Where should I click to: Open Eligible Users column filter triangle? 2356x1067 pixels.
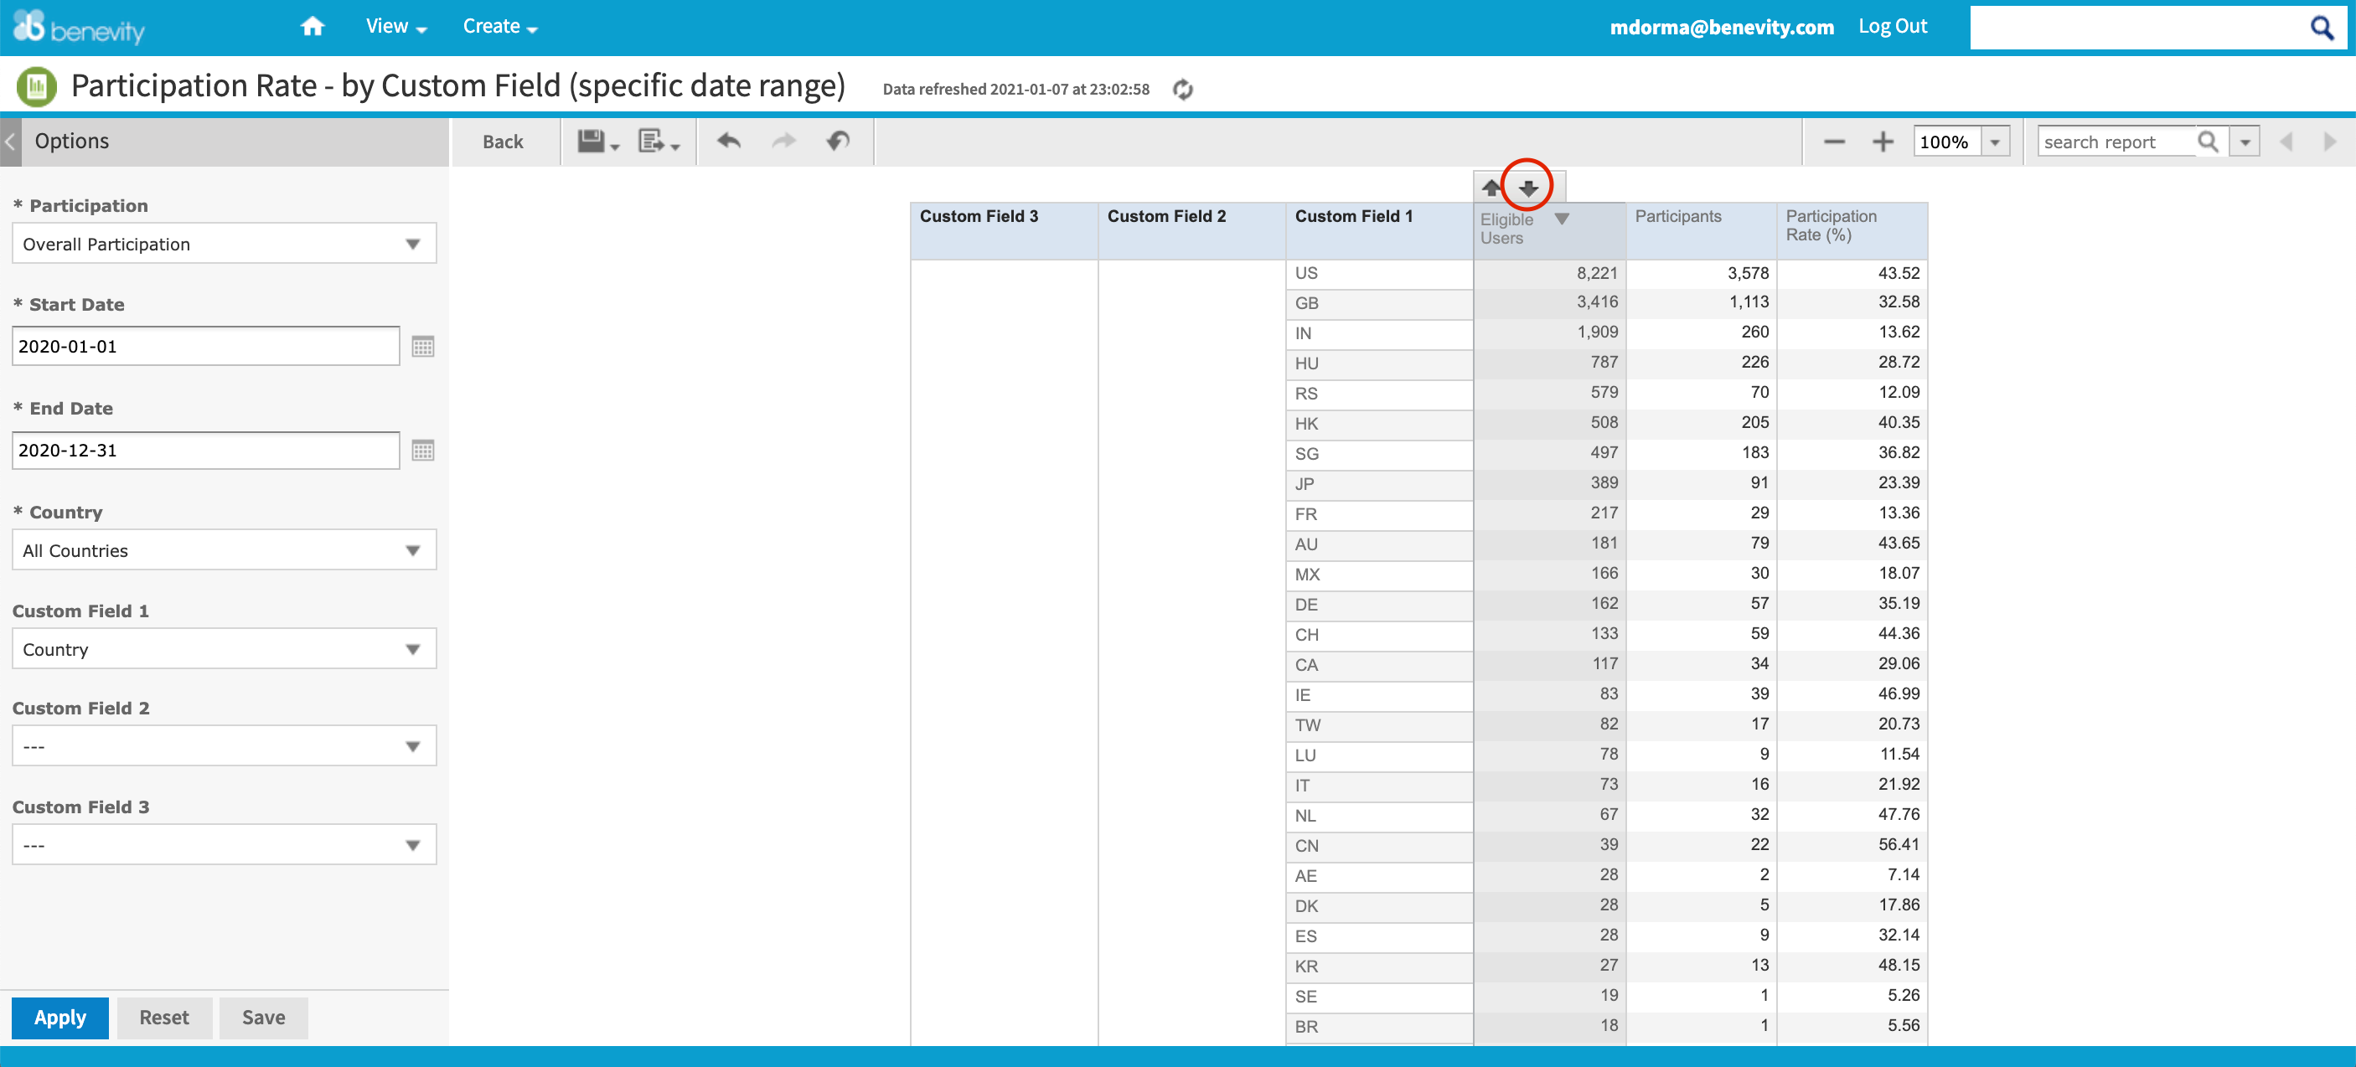[x=1562, y=219]
